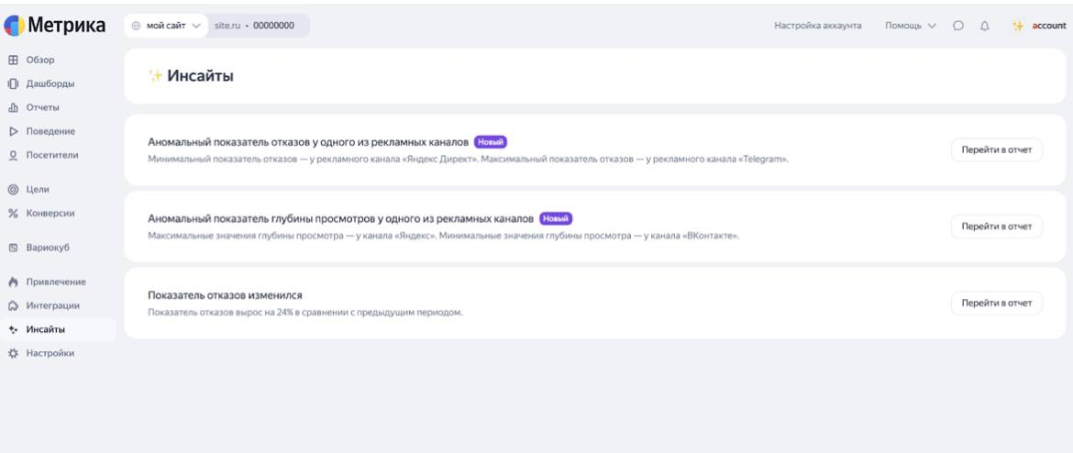Select the Инсайты sidebar item

(58, 330)
